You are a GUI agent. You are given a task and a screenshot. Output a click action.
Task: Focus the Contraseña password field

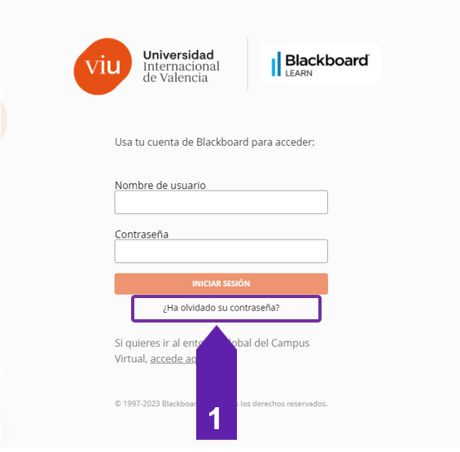221,251
